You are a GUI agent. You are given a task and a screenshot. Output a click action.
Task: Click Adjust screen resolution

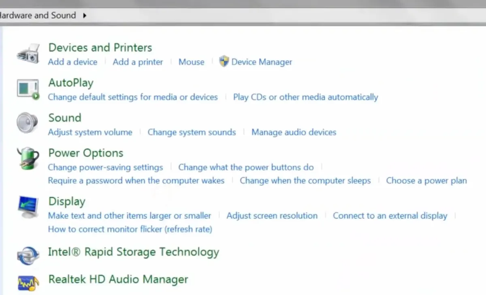[x=272, y=216]
